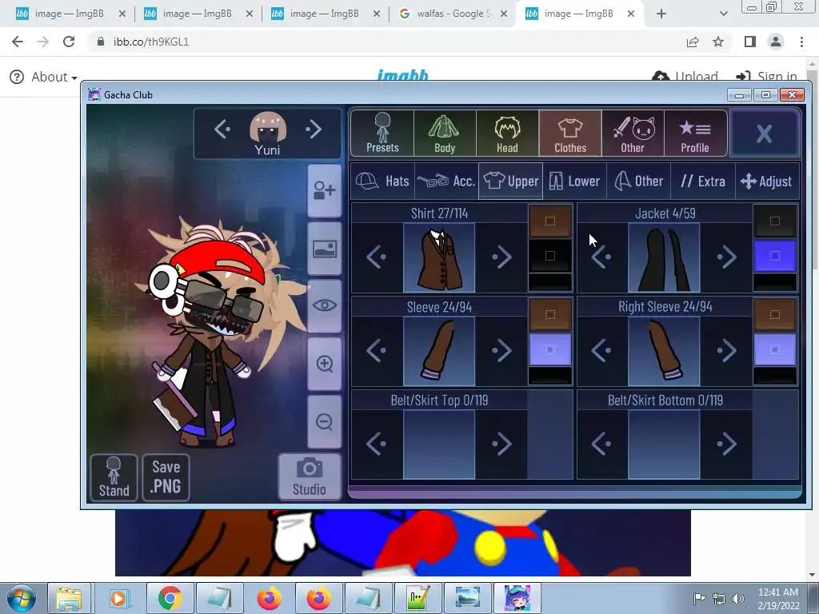This screenshot has width=819, height=614.
Task: Open the Presets category in Gacha Club
Action: click(382, 134)
